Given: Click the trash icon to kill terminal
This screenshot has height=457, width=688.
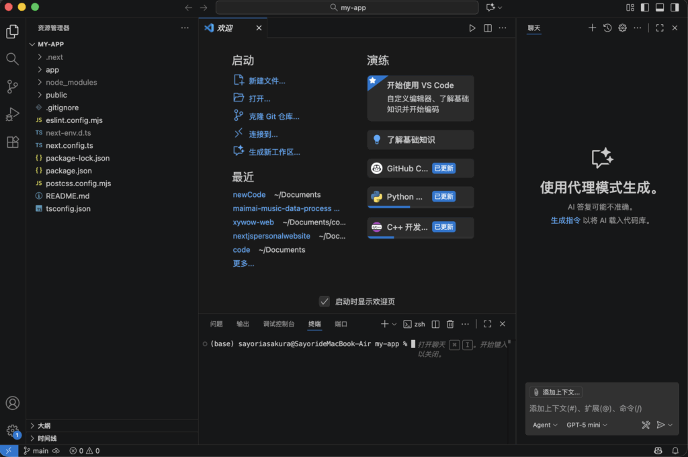Looking at the screenshot, I should click(450, 324).
